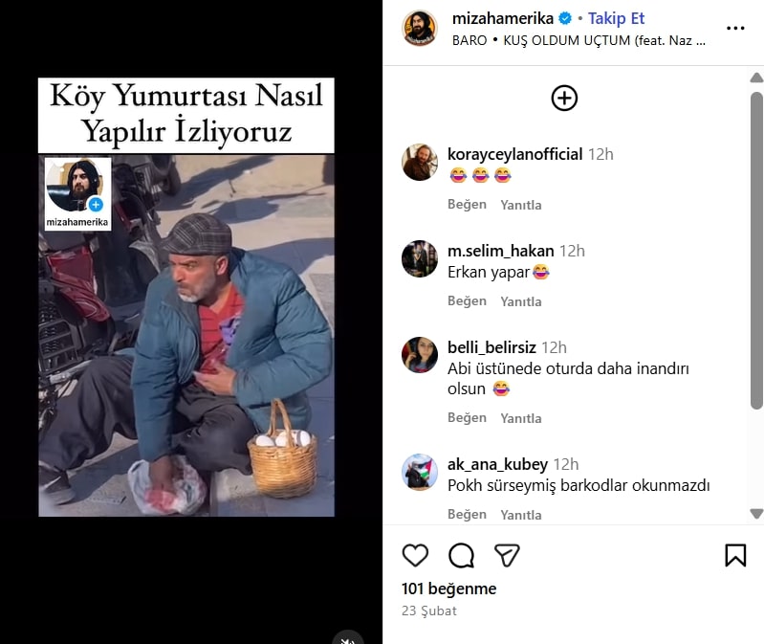Image resolution: width=764 pixels, height=644 pixels.
Task: Share post with the paper plane icon
Action: coord(507,555)
